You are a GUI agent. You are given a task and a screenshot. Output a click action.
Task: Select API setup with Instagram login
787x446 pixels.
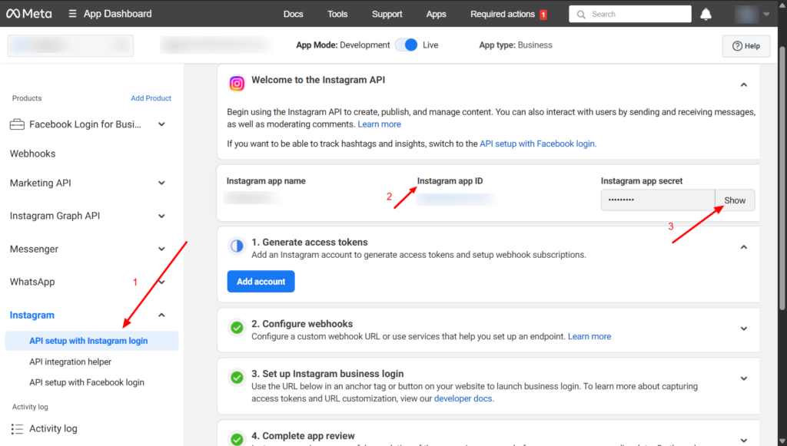(92, 341)
